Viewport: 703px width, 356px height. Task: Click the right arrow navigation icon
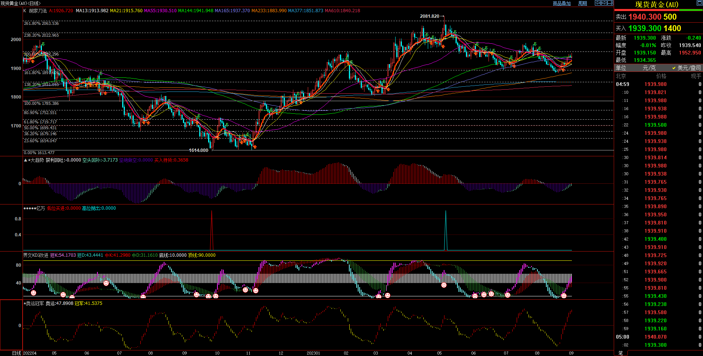[604, 3]
